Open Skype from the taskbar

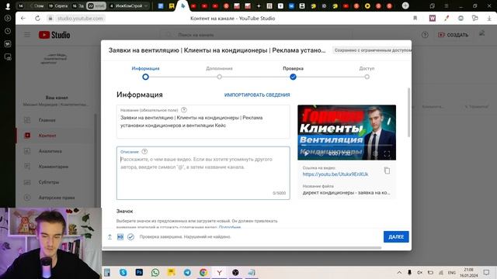pyautogui.click(x=123, y=272)
